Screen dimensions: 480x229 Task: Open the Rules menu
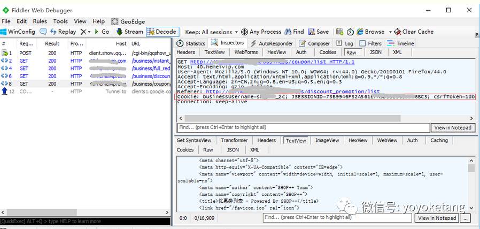(x=40, y=21)
